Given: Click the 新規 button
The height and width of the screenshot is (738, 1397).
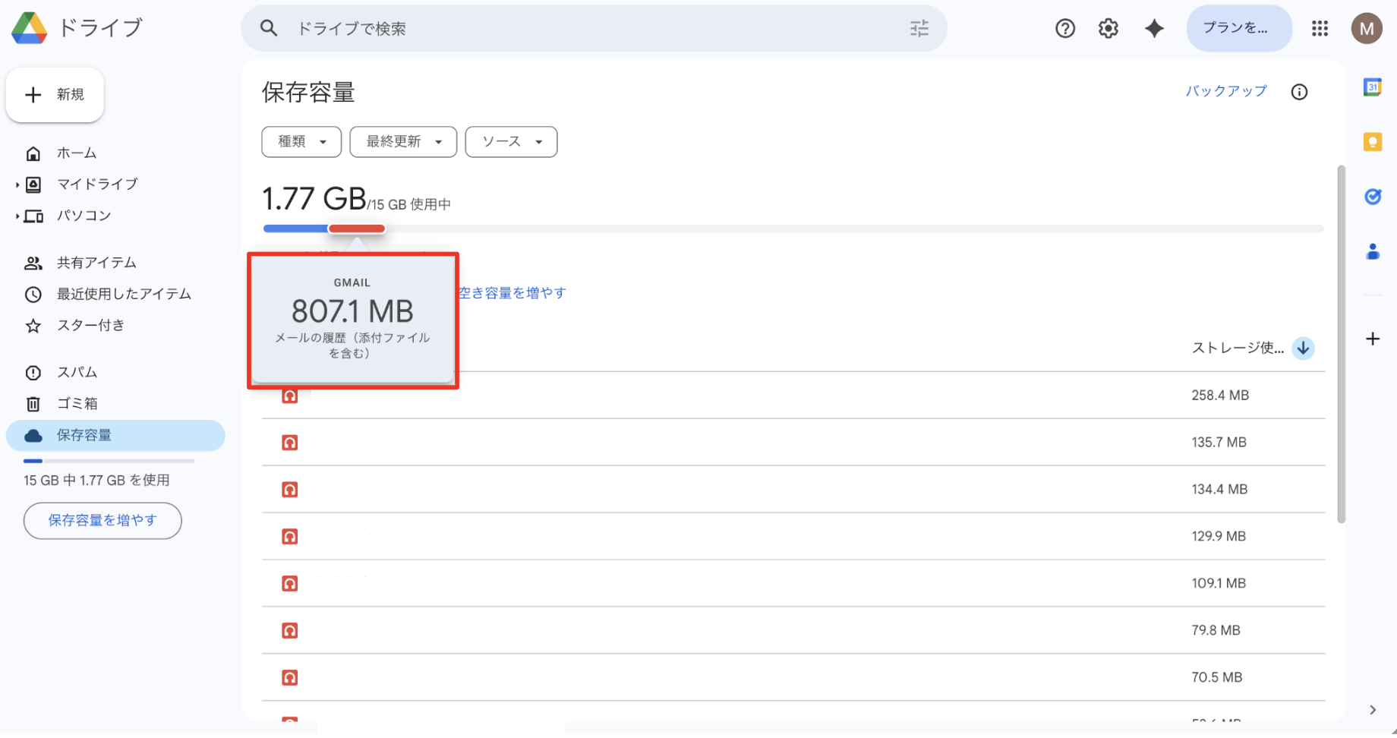Looking at the screenshot, I should tap(55, 95).
